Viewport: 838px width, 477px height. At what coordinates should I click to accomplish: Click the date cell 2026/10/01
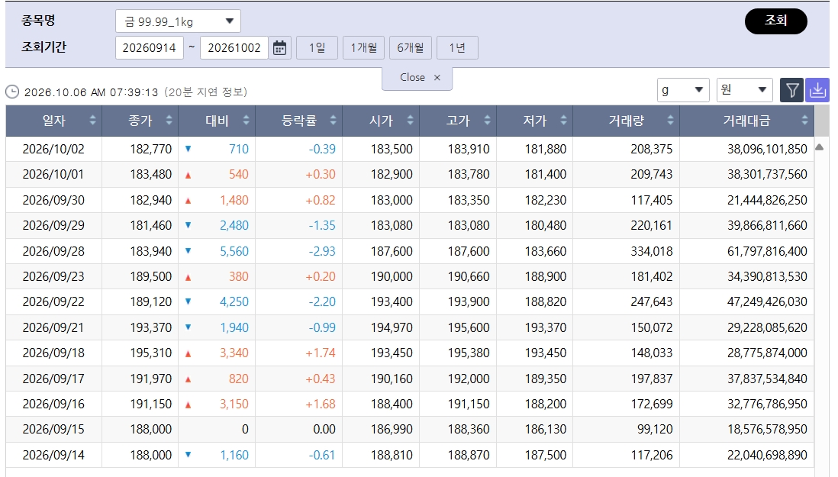(53, 174)
